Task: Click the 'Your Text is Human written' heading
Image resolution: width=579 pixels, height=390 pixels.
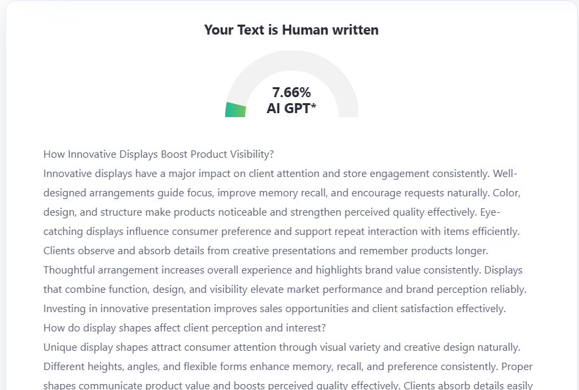Action: (291, 30)
